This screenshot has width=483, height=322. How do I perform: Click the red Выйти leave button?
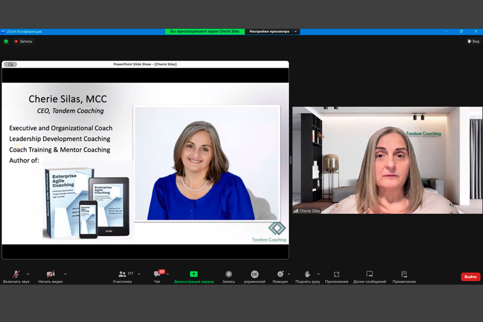[470, 277]
